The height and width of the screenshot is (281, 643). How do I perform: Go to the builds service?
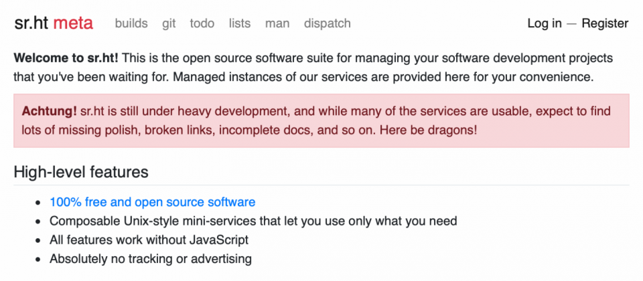tap(131, 23)
